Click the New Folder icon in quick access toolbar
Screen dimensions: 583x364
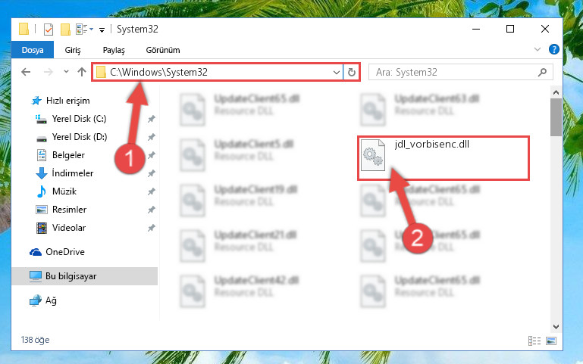coord(65,29)
